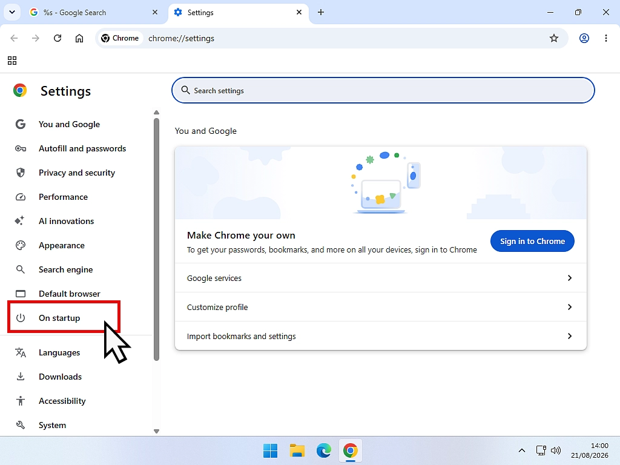Close the Google Search tab
The height and width of the screenshot is (465, 620).
click(x=154, y=12)
